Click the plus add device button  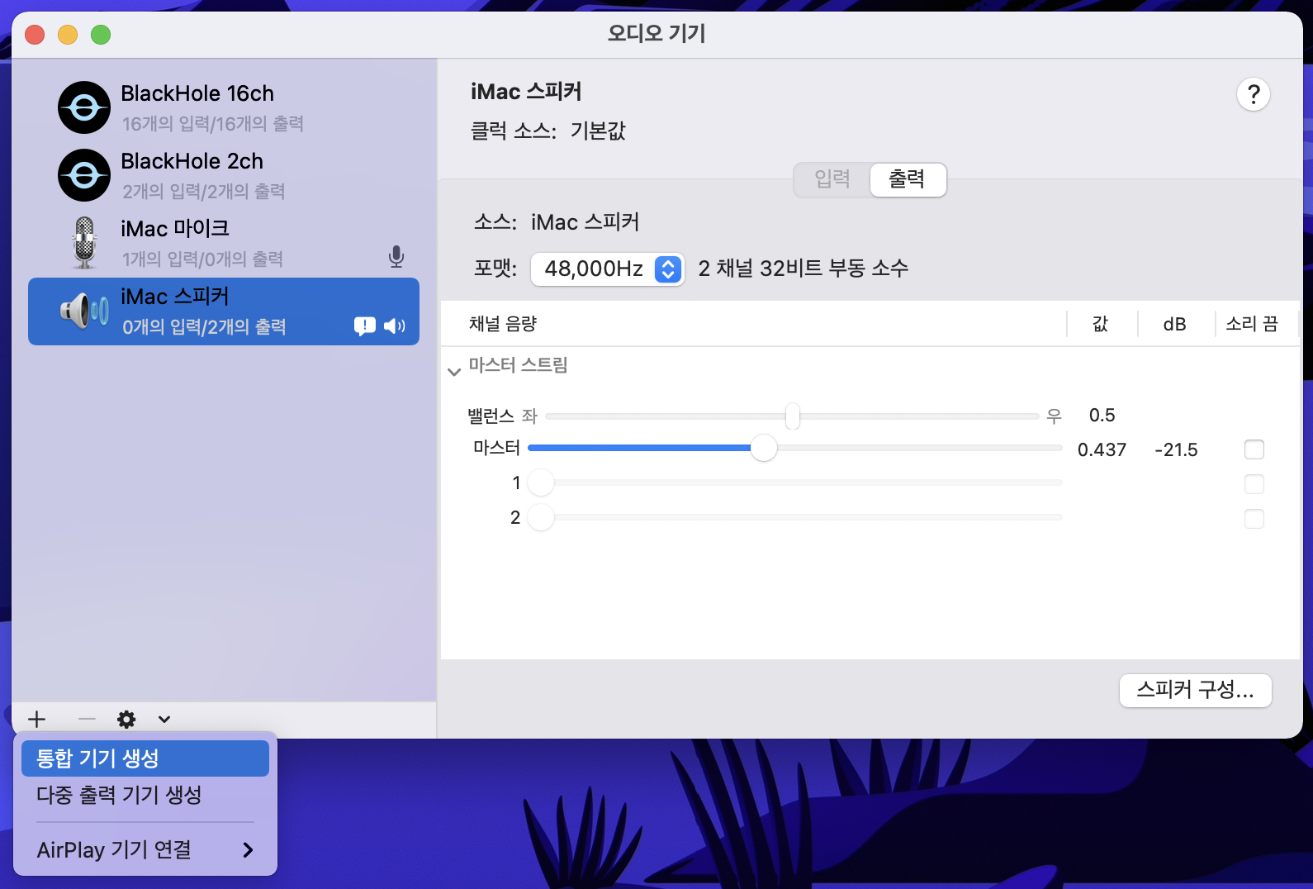click(x=37, y=719)
